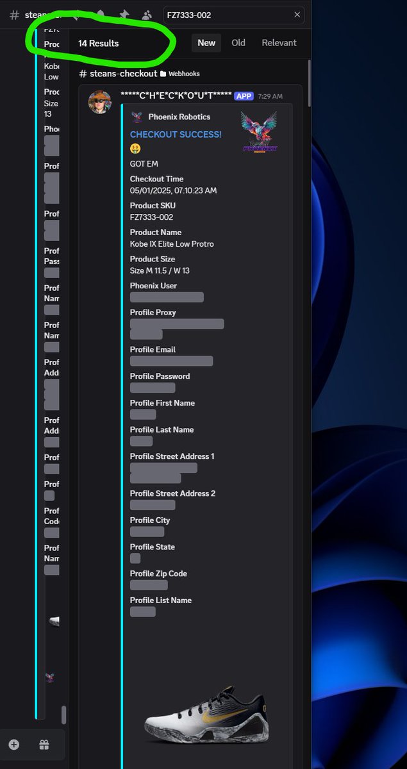Image resolution: width=407 pixels, height=769 pixels.
Task: Click the search box containing FZ7333-002
Action: 233,15
